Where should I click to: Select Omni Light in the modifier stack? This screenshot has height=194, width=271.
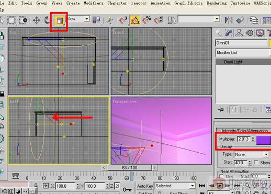click(x=233, y=62)
